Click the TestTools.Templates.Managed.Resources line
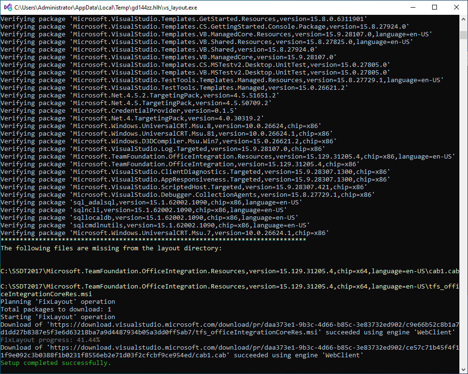Screen dimensions: 468x374 point(222,80)
